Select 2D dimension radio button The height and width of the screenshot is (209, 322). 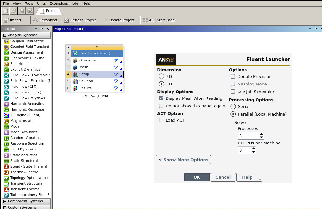click(161, 77)
